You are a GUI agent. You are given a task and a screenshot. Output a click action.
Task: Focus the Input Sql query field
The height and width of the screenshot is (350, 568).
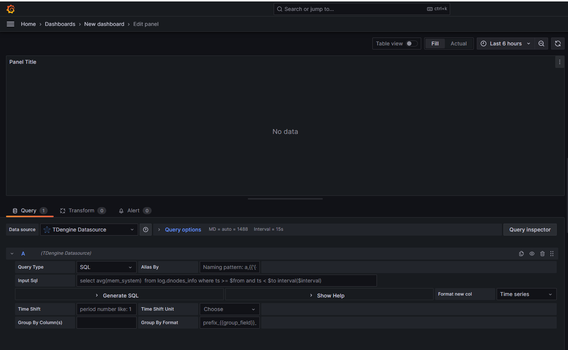pyautogui.click(x=227, y=281)
